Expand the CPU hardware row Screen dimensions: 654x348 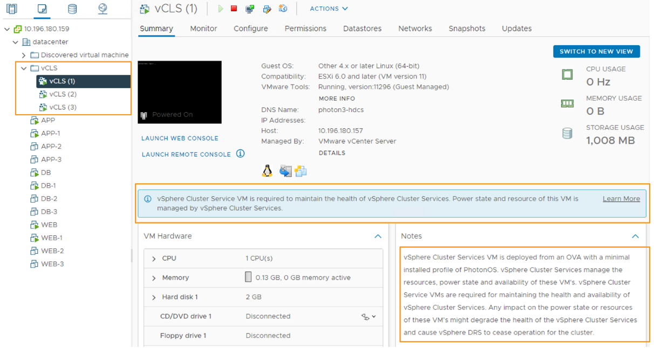click(x=154, y=259)
